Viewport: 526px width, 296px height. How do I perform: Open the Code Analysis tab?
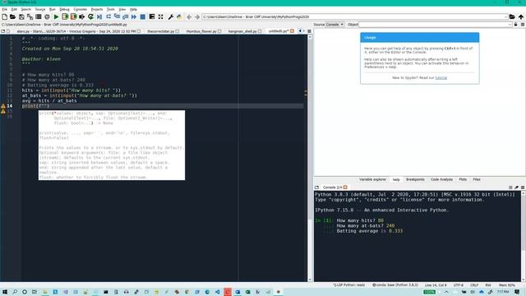[x=441, y=179]
